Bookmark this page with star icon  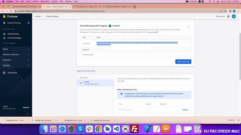[x=225, y=11]
